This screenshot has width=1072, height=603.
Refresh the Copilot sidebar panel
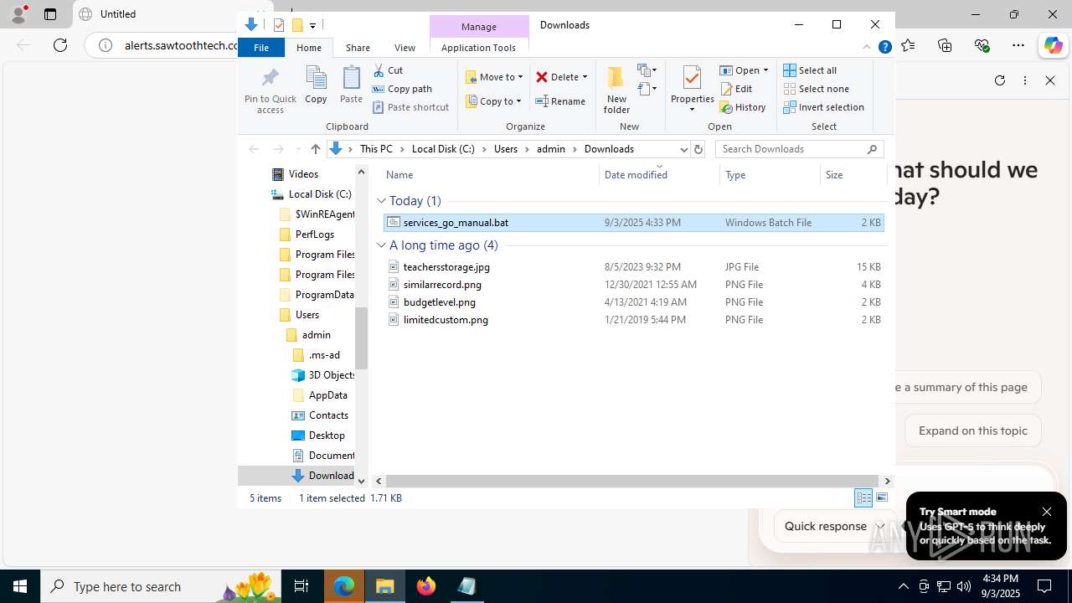[x=999, y=80]
